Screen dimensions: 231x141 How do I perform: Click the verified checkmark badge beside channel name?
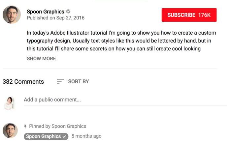tap(68, 11)
